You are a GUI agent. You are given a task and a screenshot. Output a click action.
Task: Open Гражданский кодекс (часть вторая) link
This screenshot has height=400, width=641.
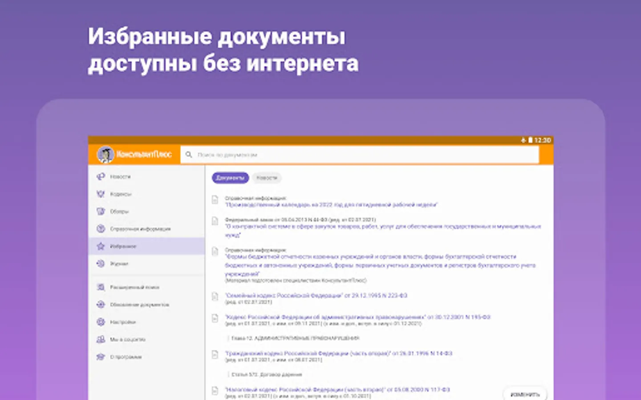click(339, 353)
